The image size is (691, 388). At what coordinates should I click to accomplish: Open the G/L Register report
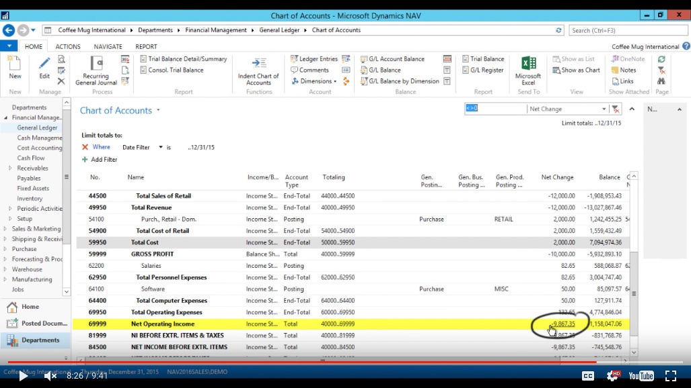[x=482, y=70]
